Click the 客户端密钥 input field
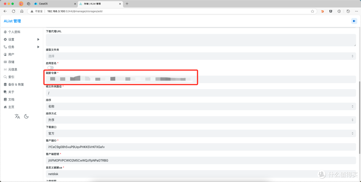Viewport: 361px width, 182px height. coord(201,160)
